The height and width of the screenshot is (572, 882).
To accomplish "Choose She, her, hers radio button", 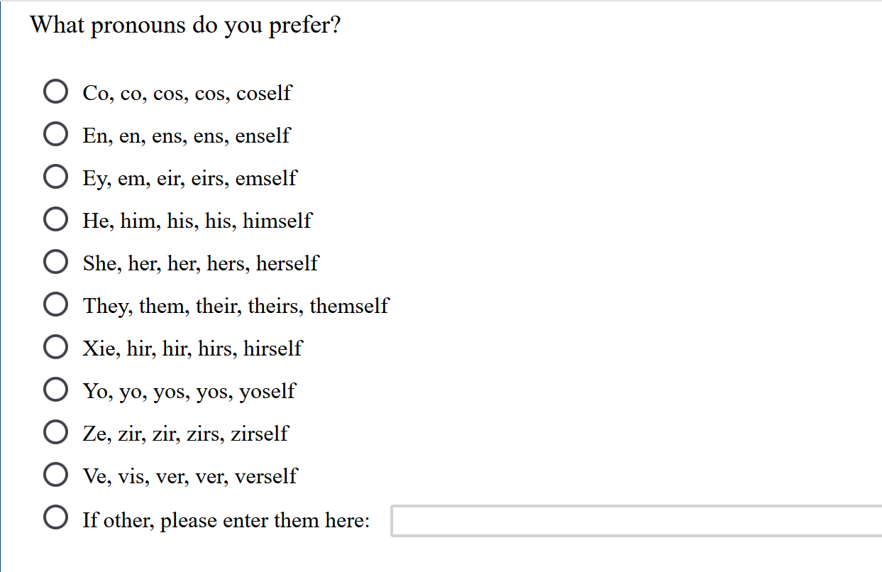I will click(55, 263).
